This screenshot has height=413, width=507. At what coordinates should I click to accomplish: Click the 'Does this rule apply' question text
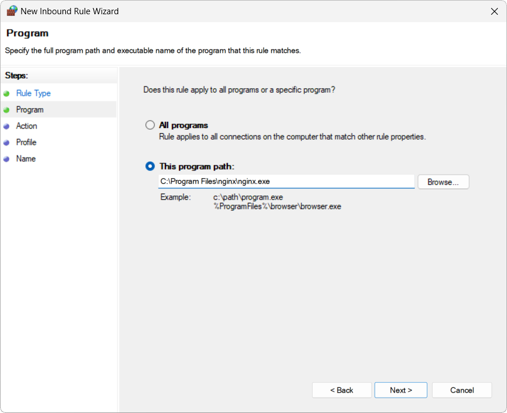[x=239, y=90]
